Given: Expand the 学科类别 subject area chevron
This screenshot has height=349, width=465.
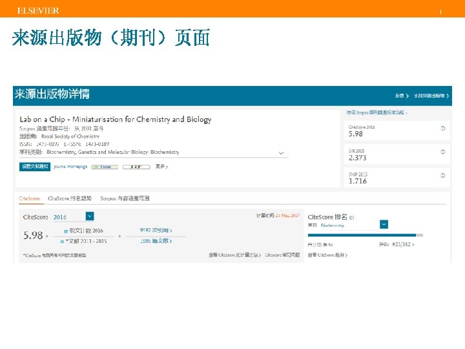Looking at the screenshot, I should pos(281,153).
